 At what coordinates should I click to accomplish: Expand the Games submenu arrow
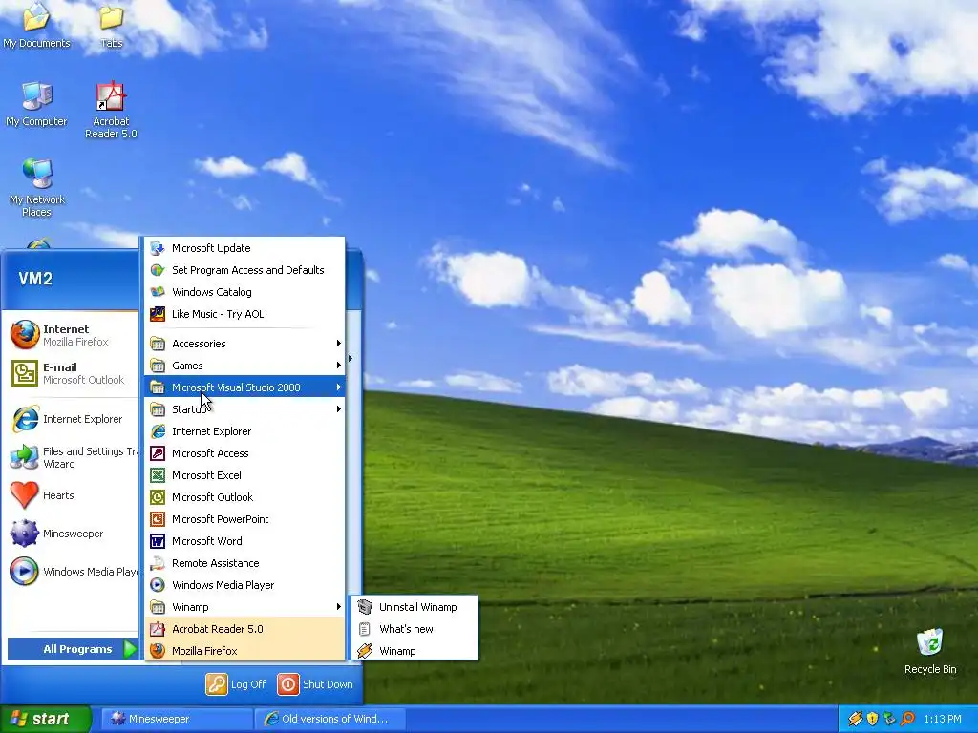point(339,366)
